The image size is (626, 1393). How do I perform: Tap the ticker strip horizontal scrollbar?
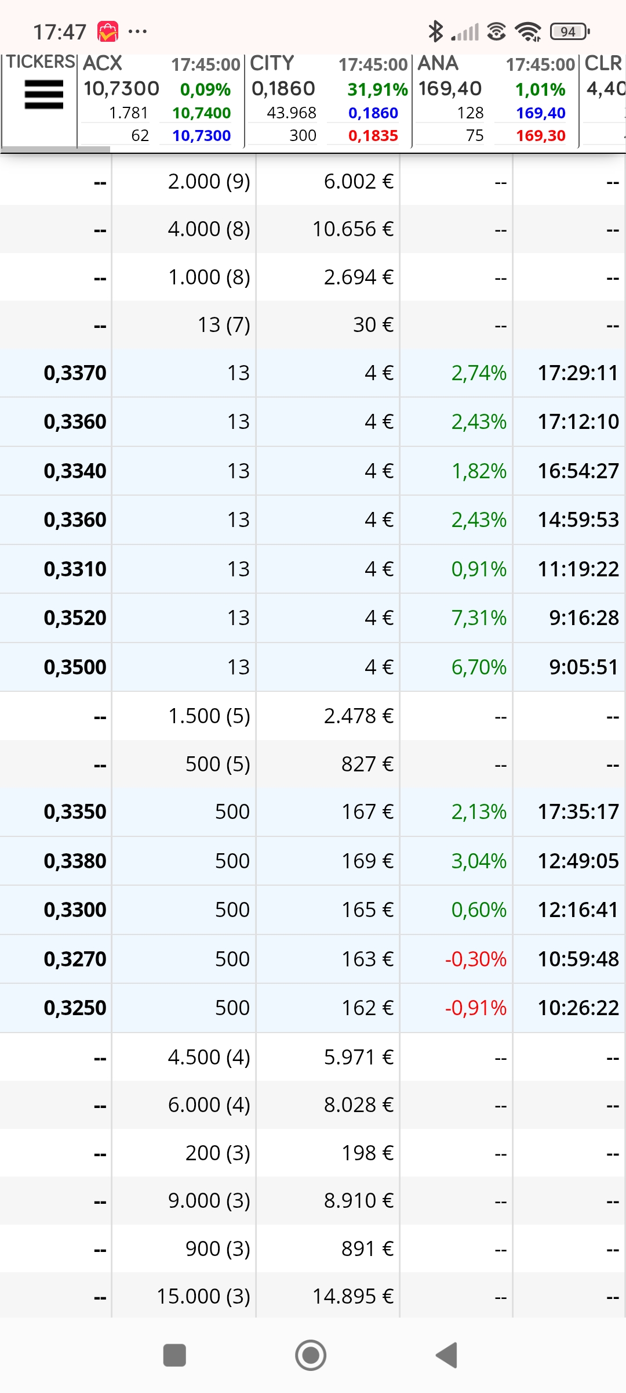pos(55,150)
